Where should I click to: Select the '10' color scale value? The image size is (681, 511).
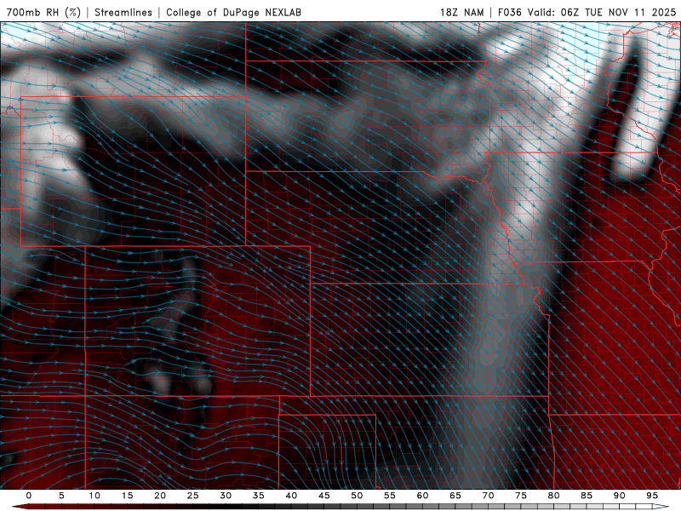click(x=94, y=496)
